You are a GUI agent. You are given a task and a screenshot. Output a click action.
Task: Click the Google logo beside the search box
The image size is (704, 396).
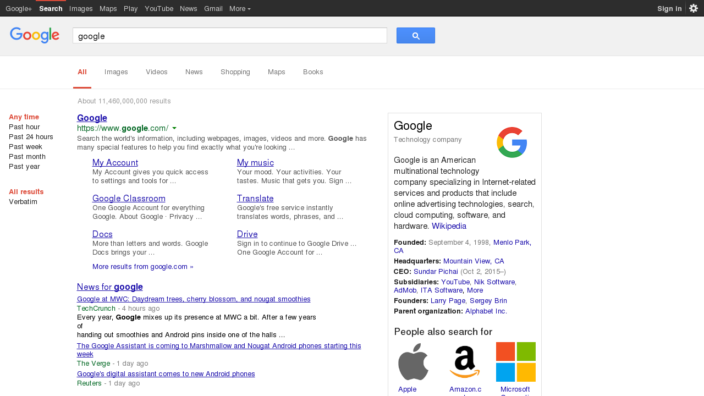coord(35,35)
